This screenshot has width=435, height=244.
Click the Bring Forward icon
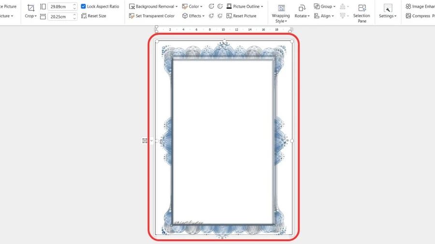(343, 6)
